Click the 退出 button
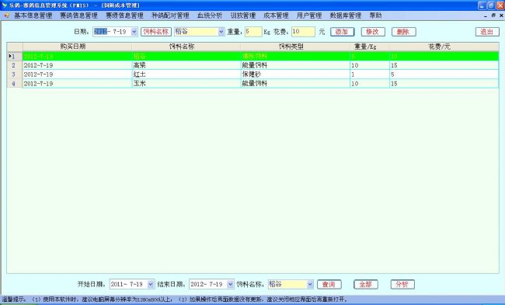The height and width of the screenshot is (305, 505). pyautogui.click(x=487, y=32)
